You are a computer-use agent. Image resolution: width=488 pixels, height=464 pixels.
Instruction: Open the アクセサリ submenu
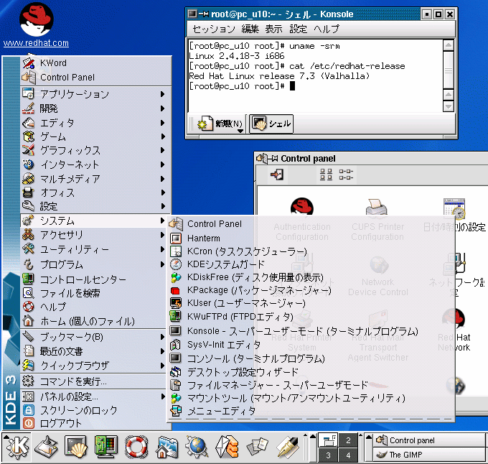[x=93, y=235]
